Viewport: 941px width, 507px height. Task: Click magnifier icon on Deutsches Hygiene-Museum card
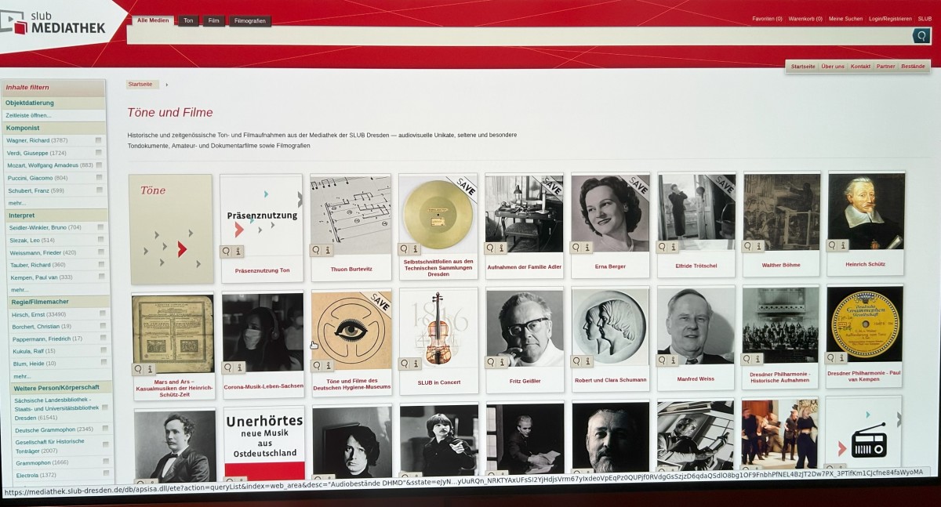(317, 366)
